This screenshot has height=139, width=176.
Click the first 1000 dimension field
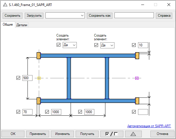(56, 112)
